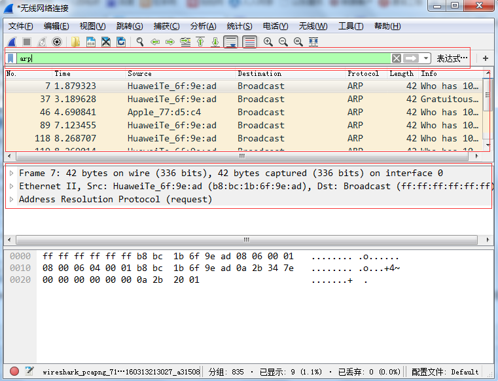
Task: Sort by the Length column header
Action: (403, 74)
